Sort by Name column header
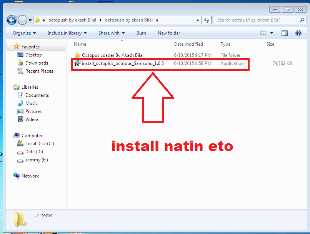 [80, 44]
